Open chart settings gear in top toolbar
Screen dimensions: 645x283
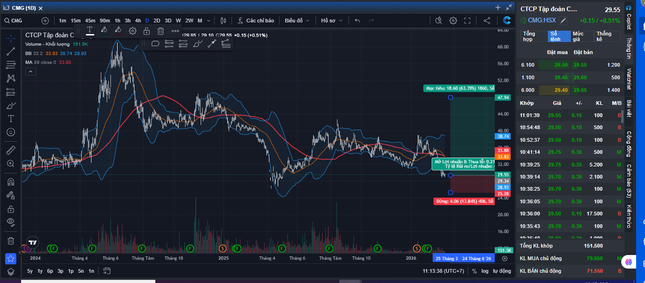tap(453, 21)
